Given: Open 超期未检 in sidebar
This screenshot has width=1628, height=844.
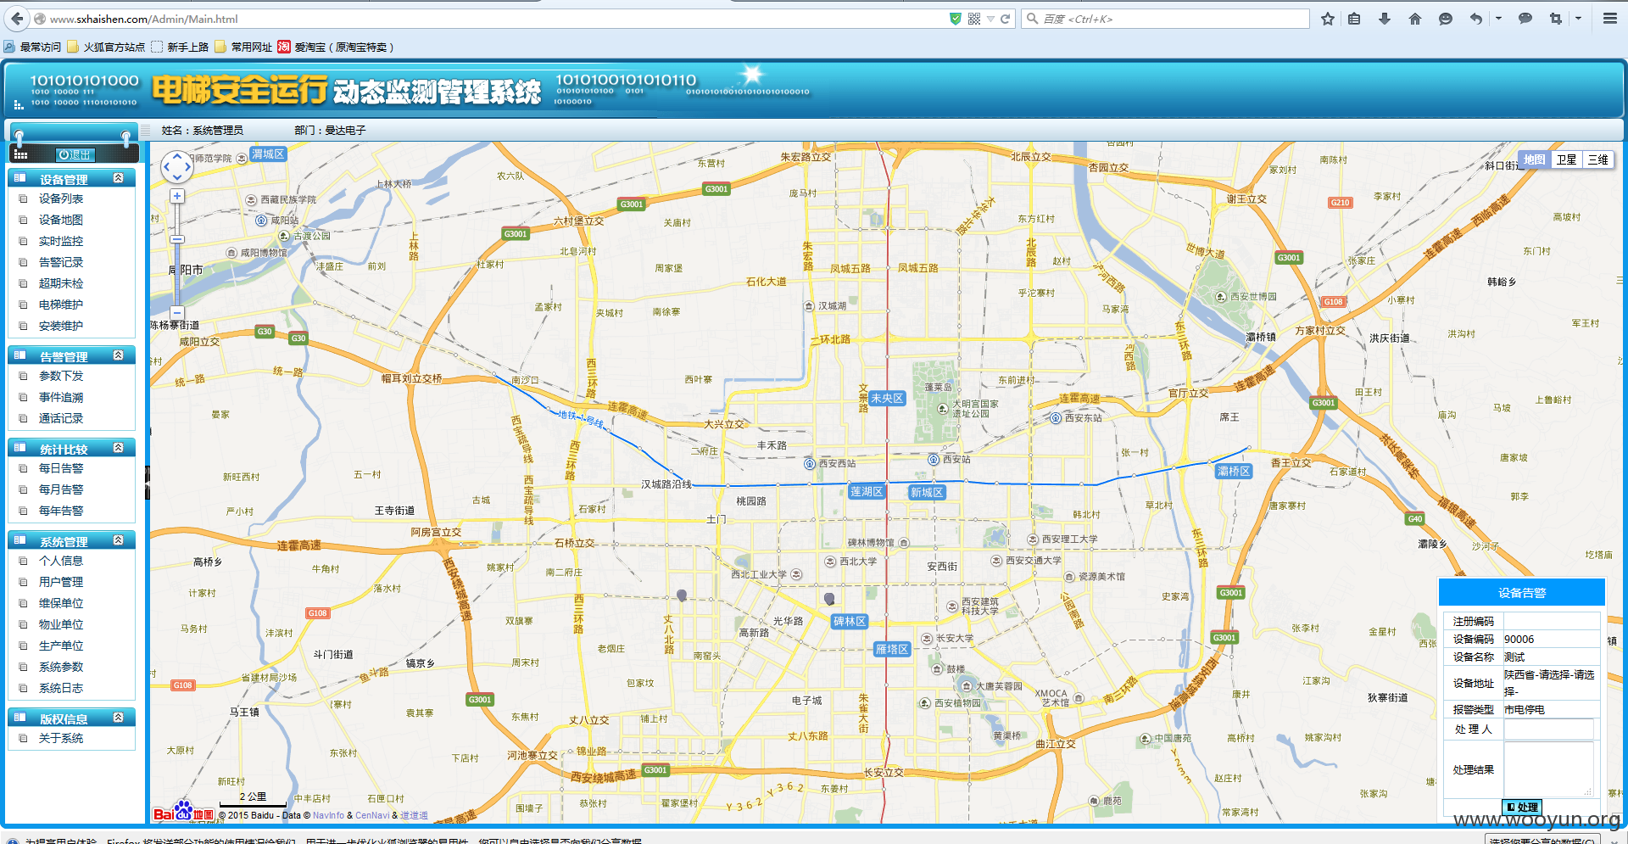Looking at the screenshot, I should coord(61,283).
